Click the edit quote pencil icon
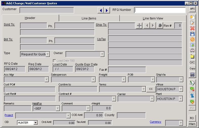Screen dimensions: 199x128 pos(192,23)
